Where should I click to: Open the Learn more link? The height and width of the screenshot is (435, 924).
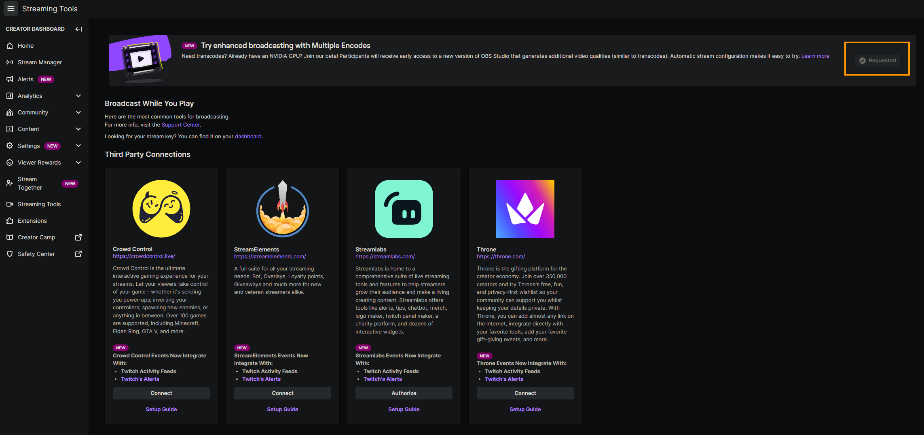815,56
